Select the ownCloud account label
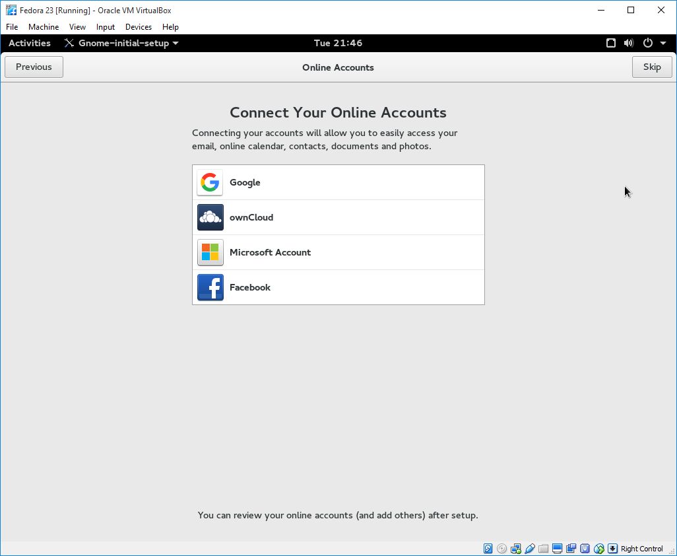The height and width of the screenshot is (556, 677). (251, 217)
